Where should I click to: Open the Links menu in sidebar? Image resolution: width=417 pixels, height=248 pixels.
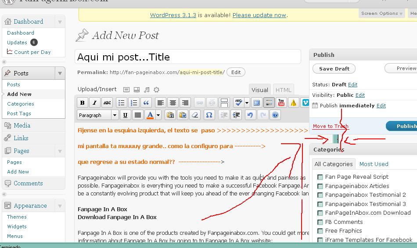tap(21, 138)
